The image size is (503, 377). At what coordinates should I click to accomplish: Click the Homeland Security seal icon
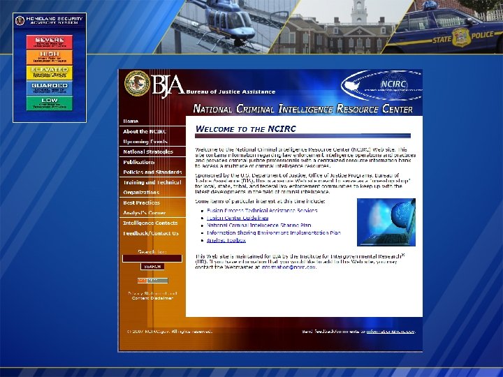point(20,20)
